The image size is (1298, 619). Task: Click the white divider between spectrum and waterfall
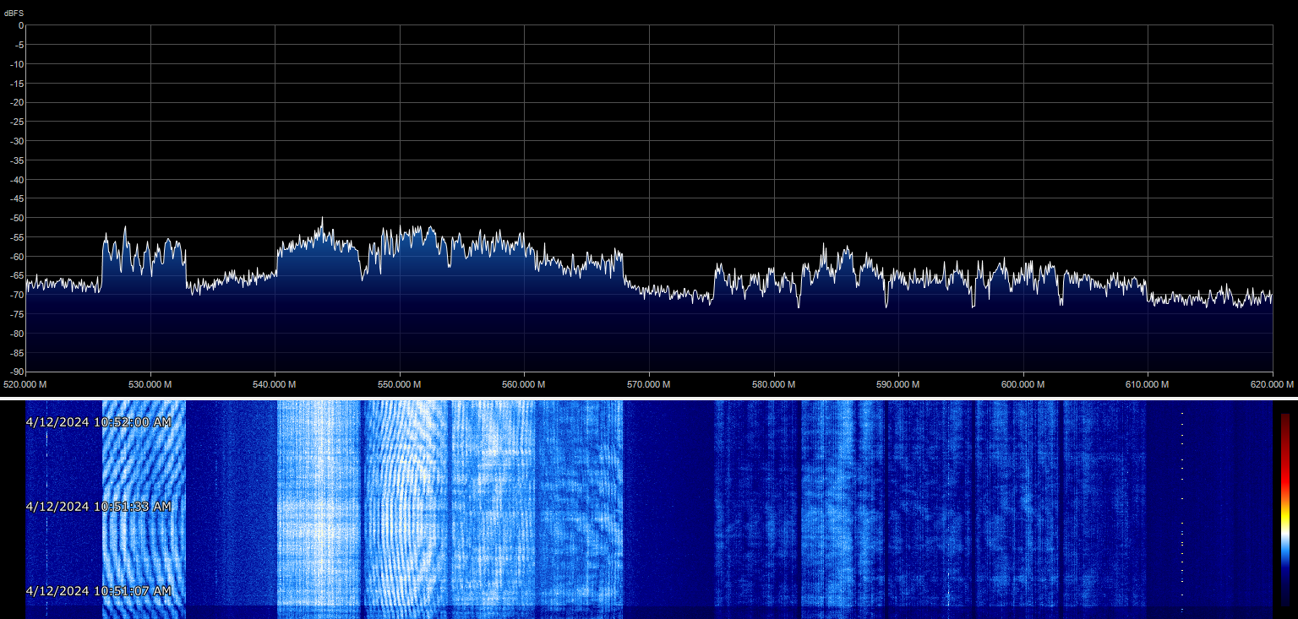click(649, 398)
